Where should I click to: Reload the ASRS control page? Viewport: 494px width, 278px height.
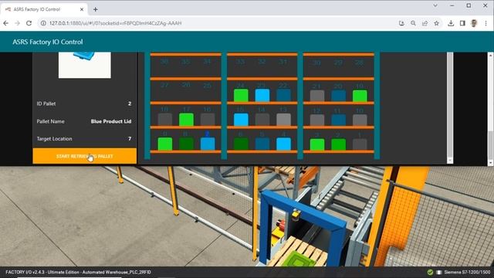[29, 23]
